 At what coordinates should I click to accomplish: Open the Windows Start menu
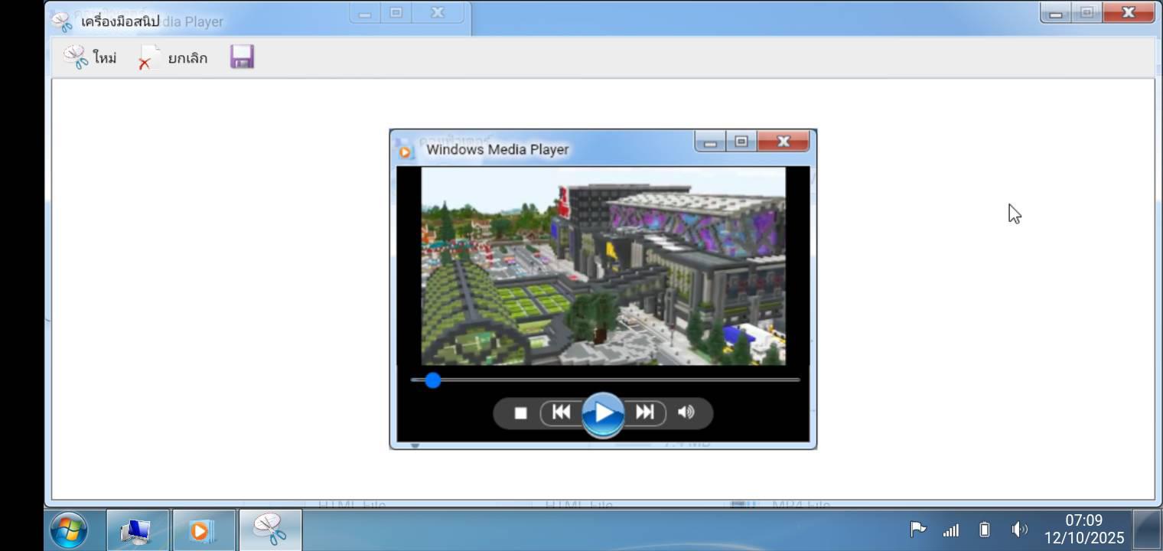[69, 530]
